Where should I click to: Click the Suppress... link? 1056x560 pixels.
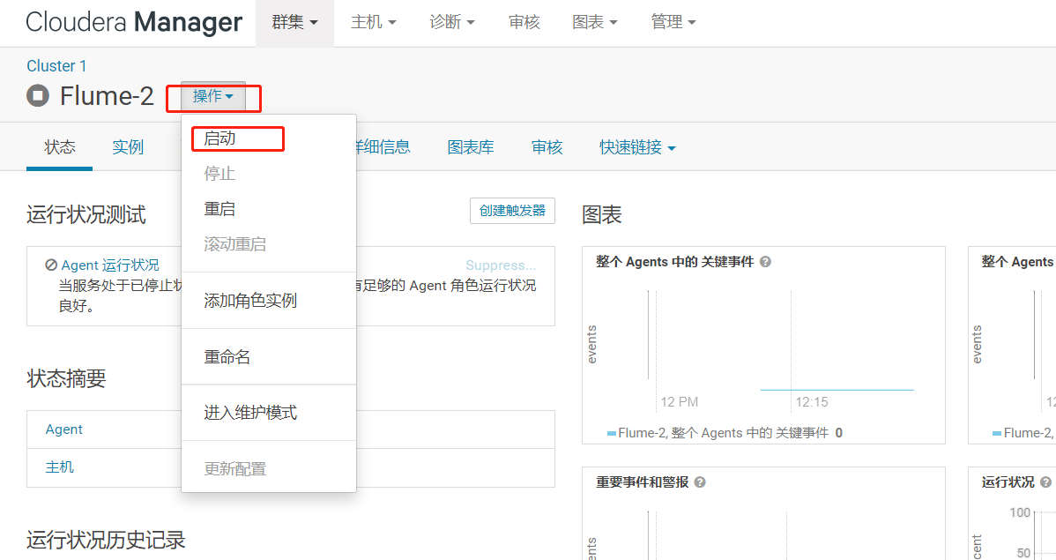pyautogui.click(x=501, y=265)
